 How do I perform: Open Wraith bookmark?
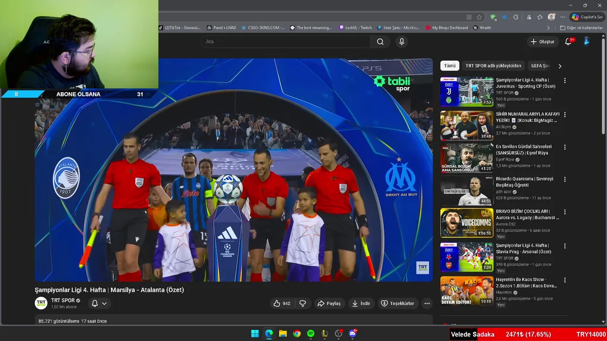pos(482,28)
